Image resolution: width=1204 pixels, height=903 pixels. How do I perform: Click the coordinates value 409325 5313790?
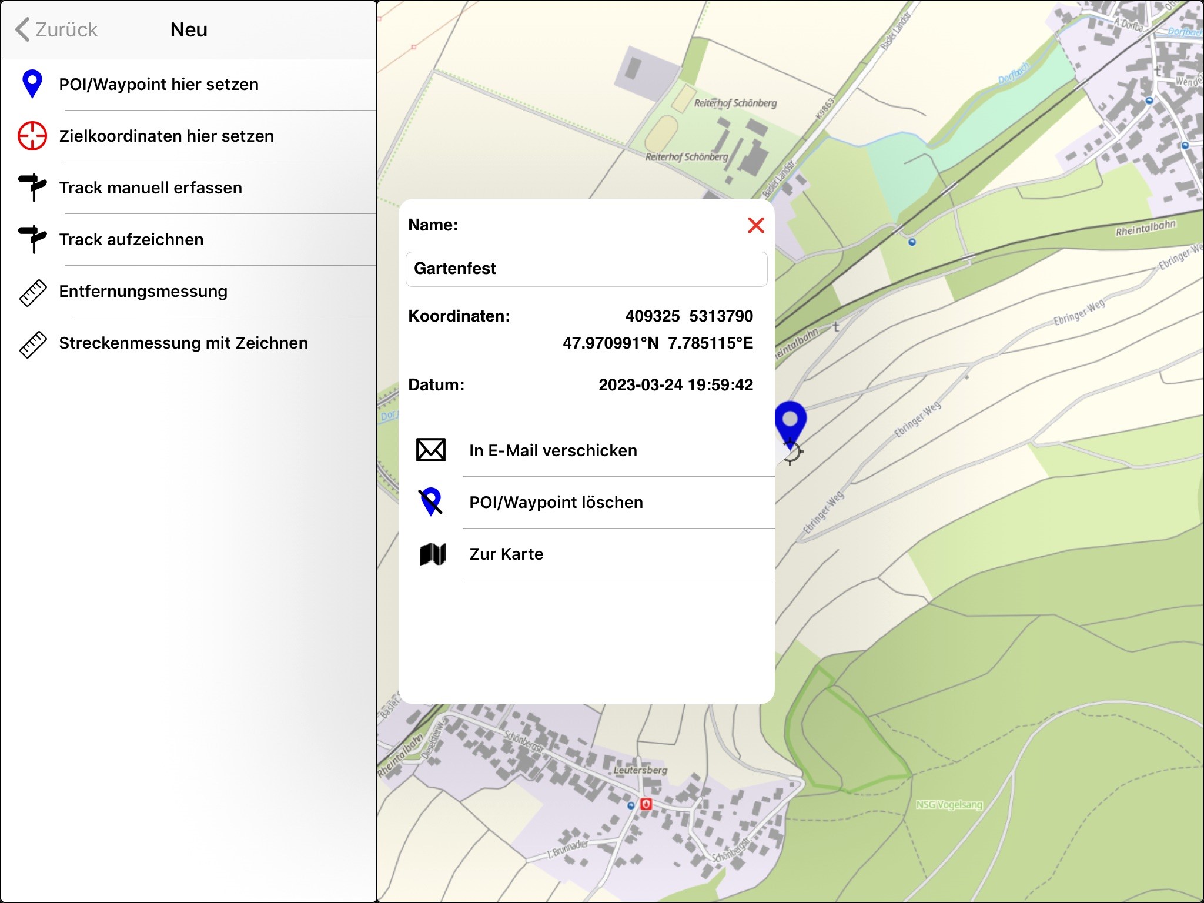[x=689, y=316]
